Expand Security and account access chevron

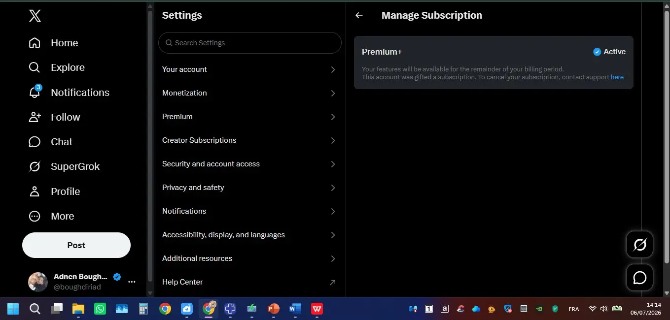333,164
